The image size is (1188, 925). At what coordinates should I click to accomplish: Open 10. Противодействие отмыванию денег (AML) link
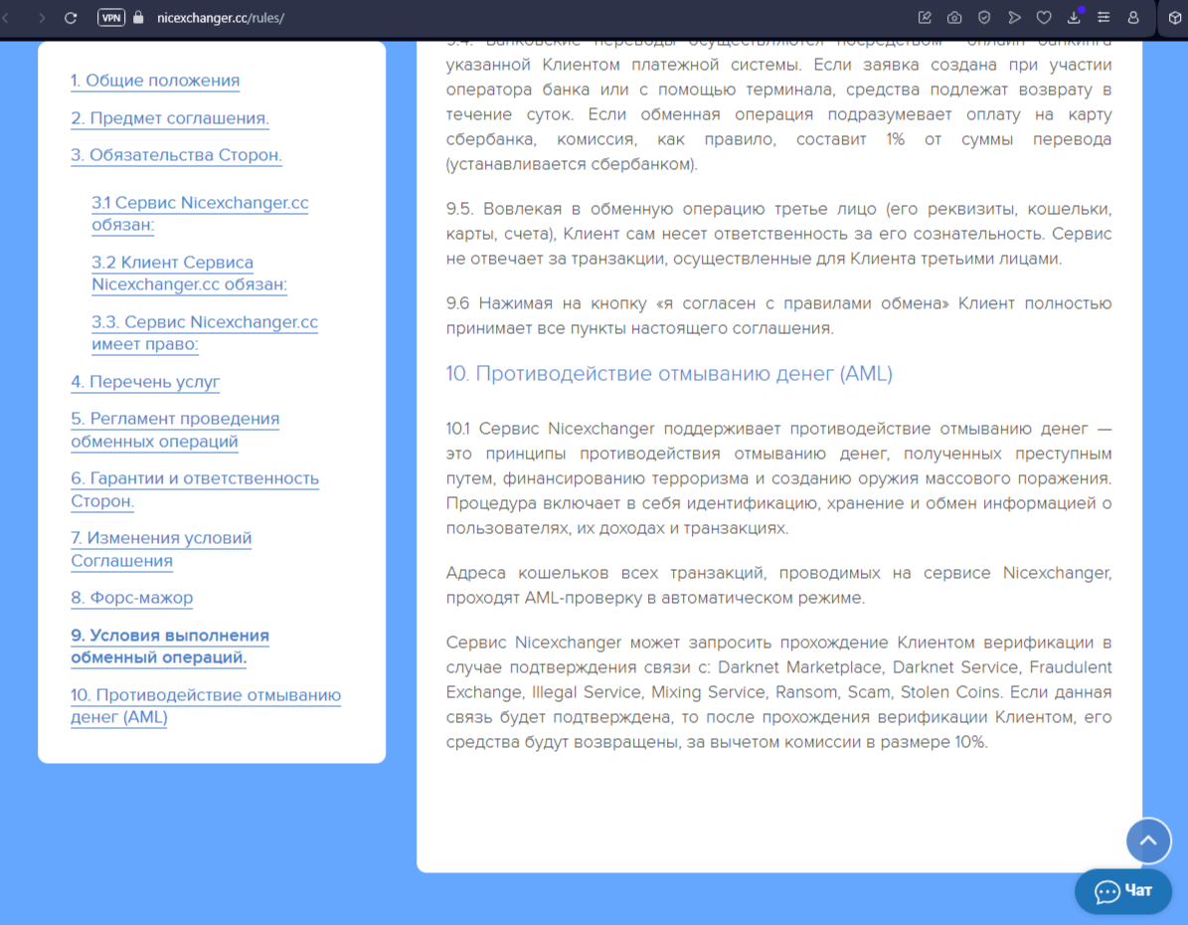(x=206, y=706)
